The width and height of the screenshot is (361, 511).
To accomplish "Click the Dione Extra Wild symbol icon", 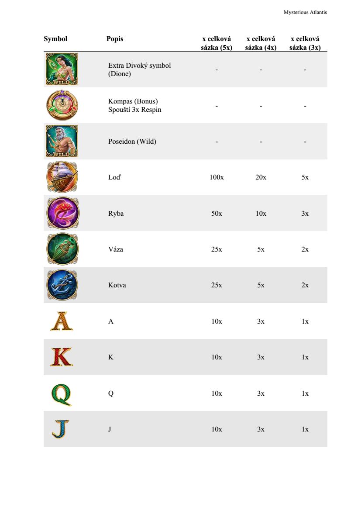I will [62, 69].
